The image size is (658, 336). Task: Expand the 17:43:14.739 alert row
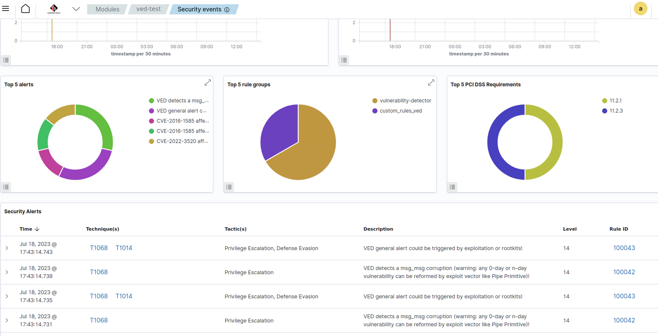[7, 272]
